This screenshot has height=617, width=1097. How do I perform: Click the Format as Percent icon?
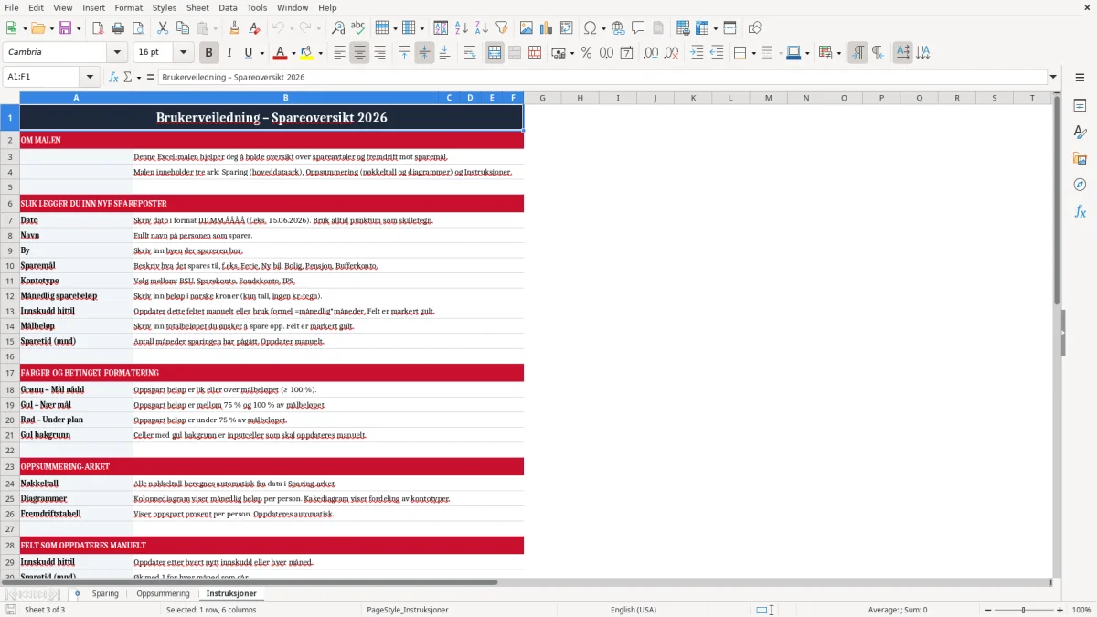coord(586,53)
